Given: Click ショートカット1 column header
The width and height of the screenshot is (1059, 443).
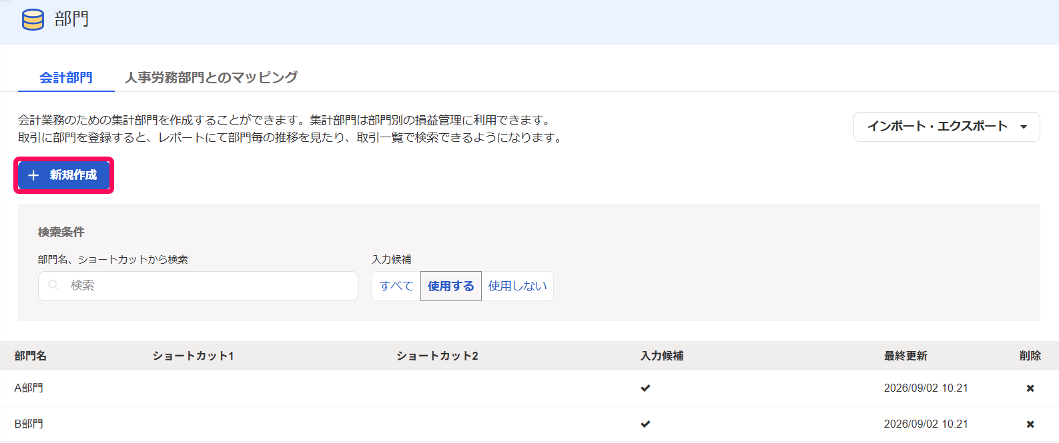Looking at the screenshot, I should pos(194,356).
